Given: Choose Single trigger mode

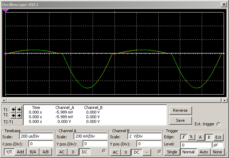Looking at the screenshot, I should pyautogui.click(x=172, y=152).
